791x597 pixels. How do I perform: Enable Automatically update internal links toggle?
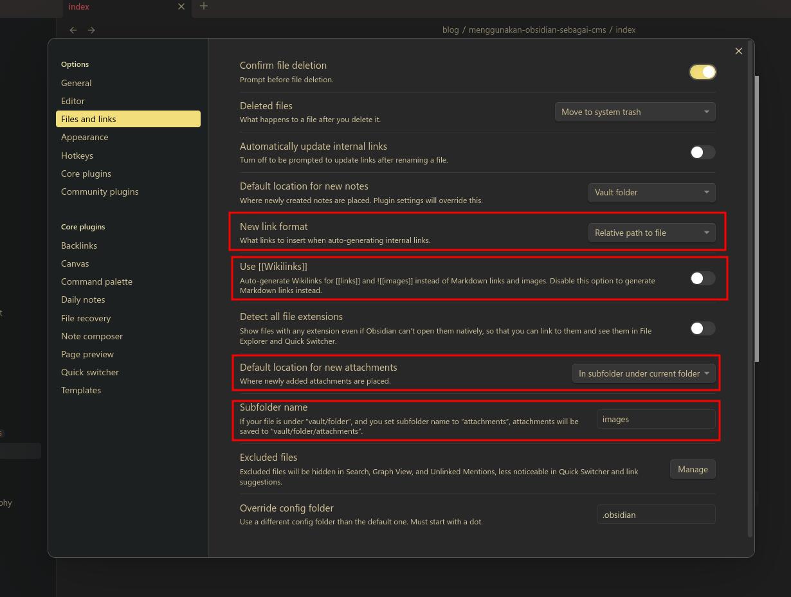(x=702, y=152)
